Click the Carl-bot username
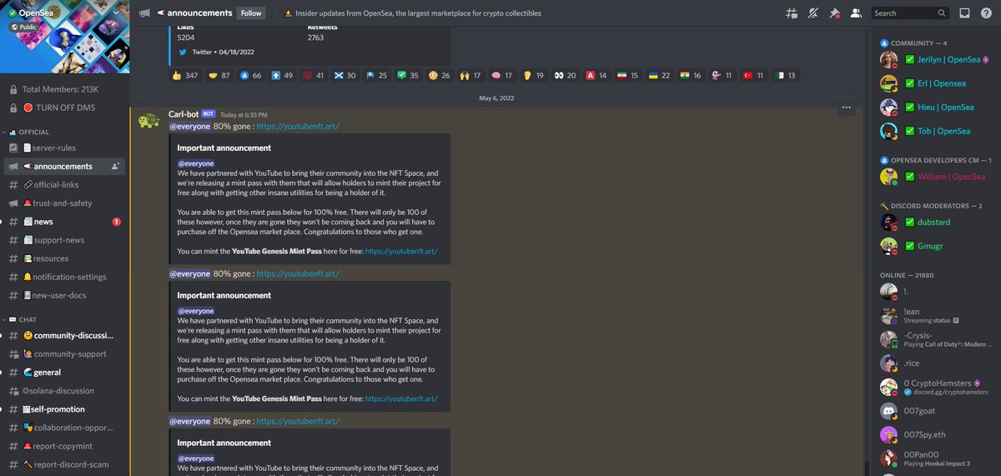 184,114
